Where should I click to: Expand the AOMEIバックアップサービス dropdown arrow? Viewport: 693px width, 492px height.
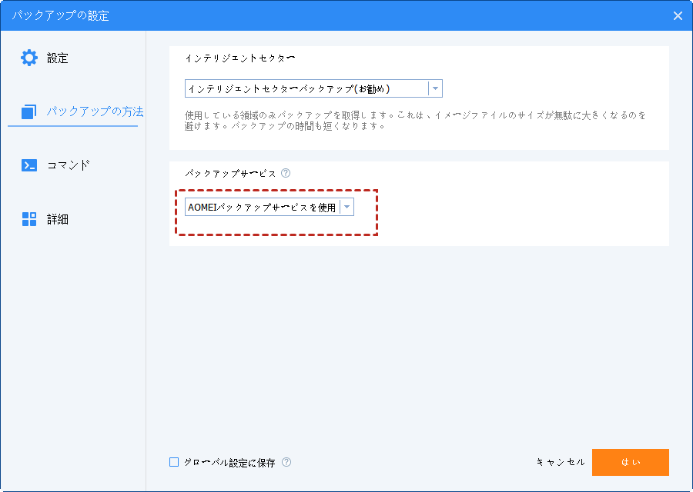point(346,207)
